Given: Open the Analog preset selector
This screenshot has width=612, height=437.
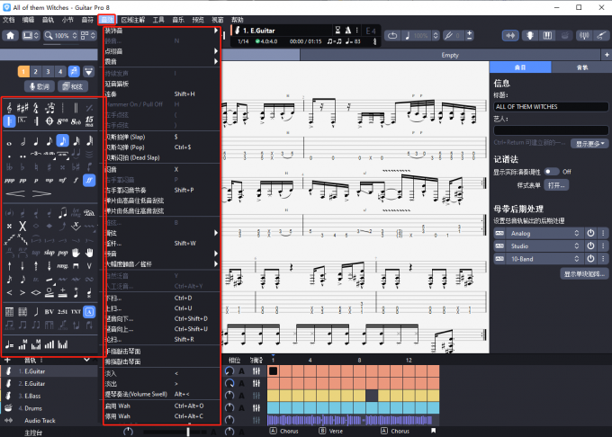Looking at the screenshot, I should click(544, 233).
